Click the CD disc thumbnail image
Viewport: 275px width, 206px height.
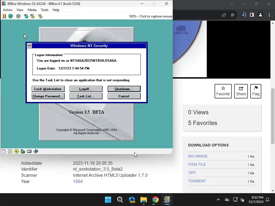190,49
